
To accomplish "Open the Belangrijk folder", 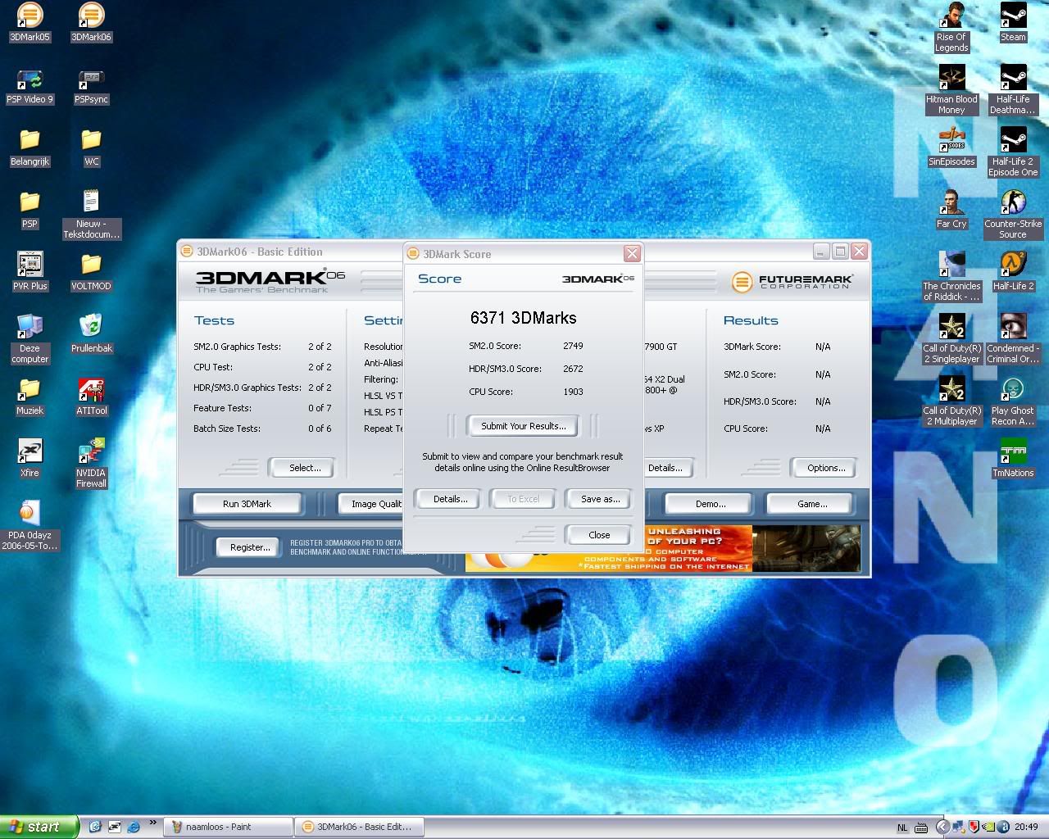I will pyautogui.click(x=30, y=147).
